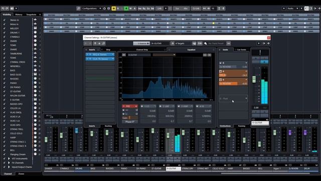This screenshot has height=181, width=321.
Task: Click keyboard icon beside MELODY channel
Action: click(35, 28)
